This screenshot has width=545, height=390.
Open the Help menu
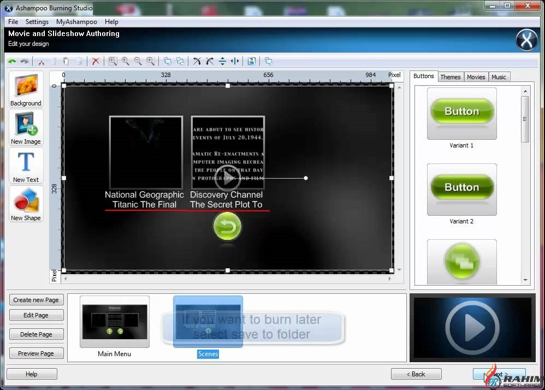click(x=111, y=21)
